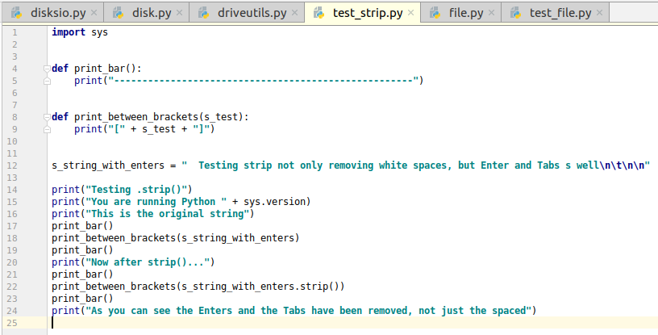
Task: Switch to the driveutils.py tab
Action: click(x=252, y=13)
